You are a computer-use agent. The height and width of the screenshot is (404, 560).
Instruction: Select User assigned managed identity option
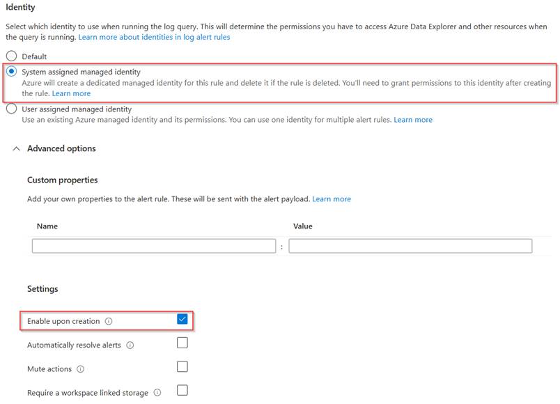click(10, 109)
